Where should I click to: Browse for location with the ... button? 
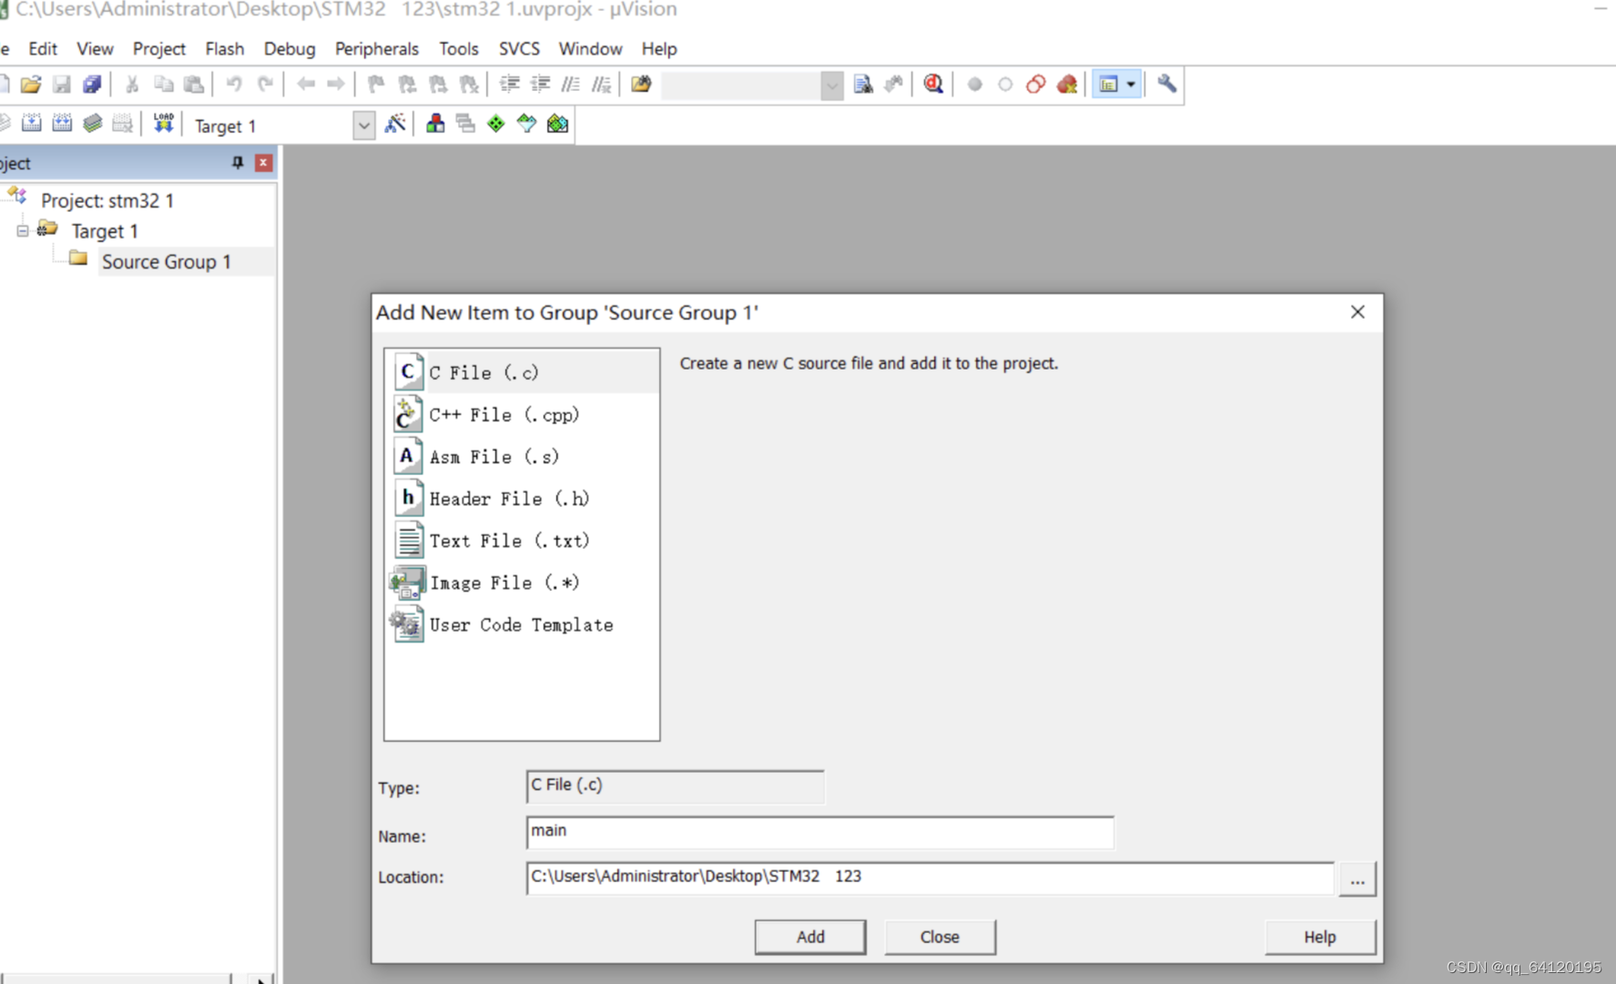point(1357,879)
